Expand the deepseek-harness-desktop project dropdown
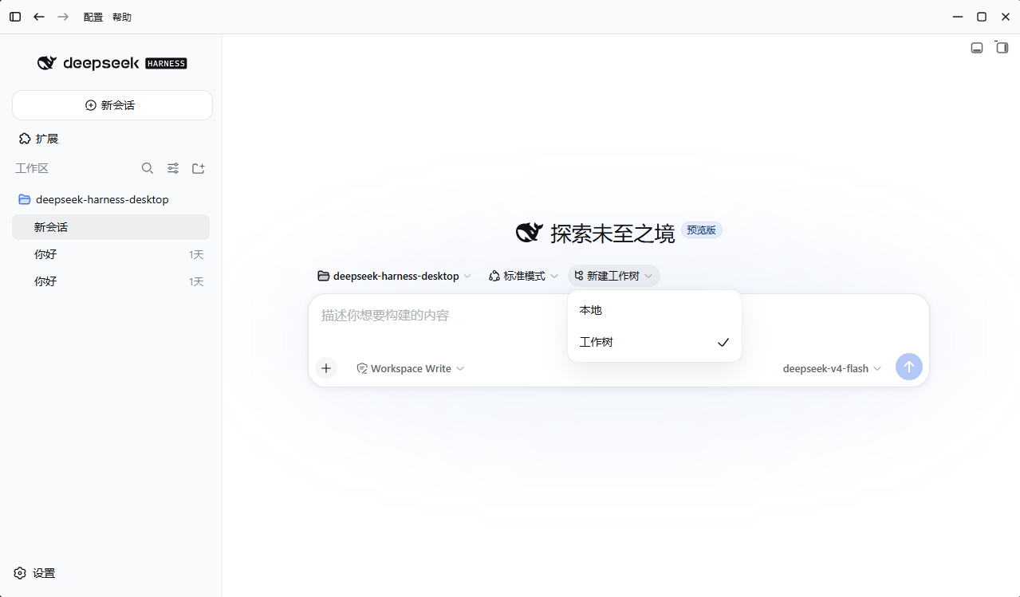1020x597 pixels. click(x=395, y=276)
